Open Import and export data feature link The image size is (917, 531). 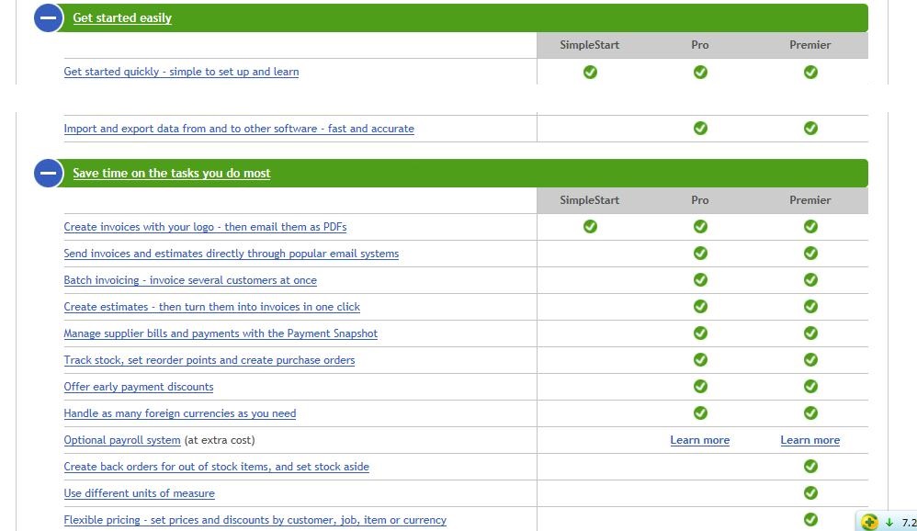[x=239, y=129]
